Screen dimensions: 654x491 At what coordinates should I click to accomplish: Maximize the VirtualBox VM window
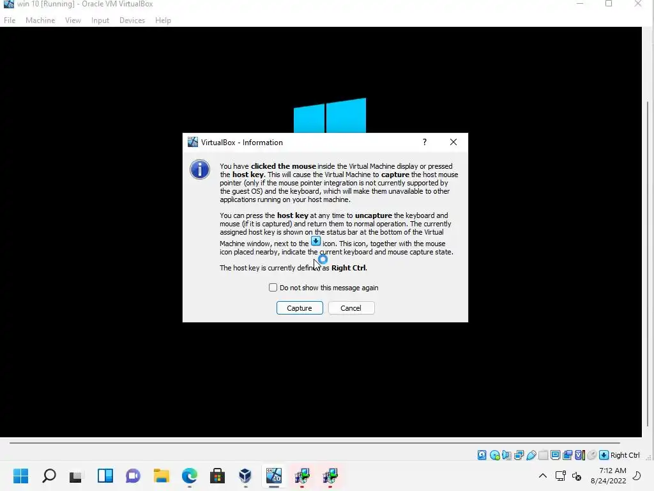click(x=609, y=4)
